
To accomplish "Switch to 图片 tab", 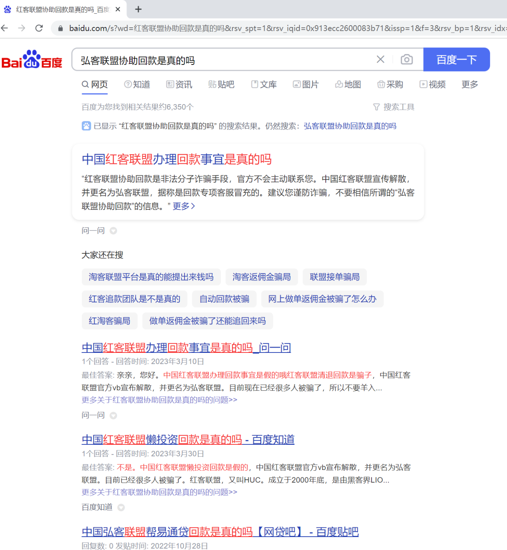I will coord(306,85).
